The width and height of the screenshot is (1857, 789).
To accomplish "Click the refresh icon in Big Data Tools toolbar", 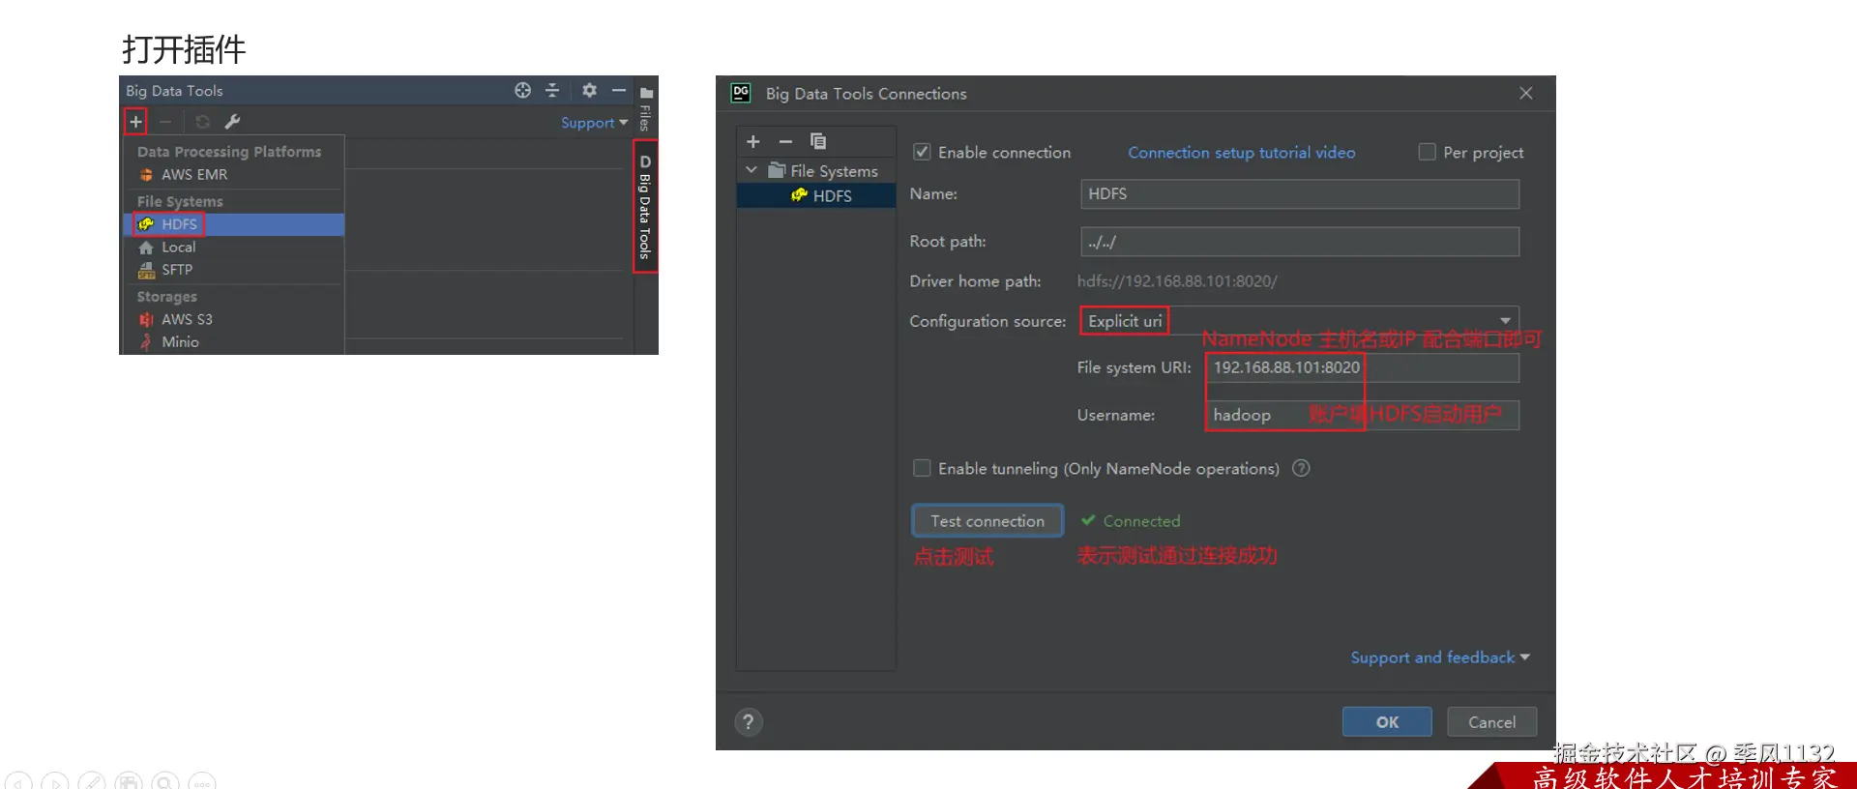I will (202, 122).
